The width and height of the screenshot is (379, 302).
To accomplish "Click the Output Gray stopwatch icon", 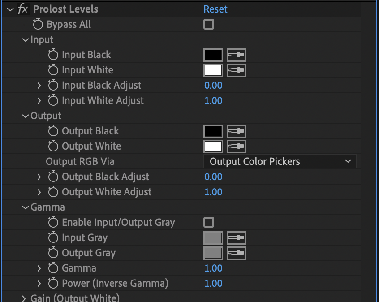I will [53, 253].
